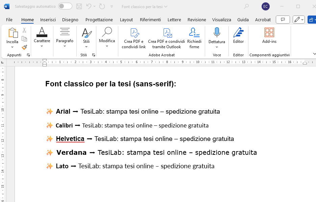
Task: Click the Copy icon in Appunti
Action: click(x=24, y=39)
